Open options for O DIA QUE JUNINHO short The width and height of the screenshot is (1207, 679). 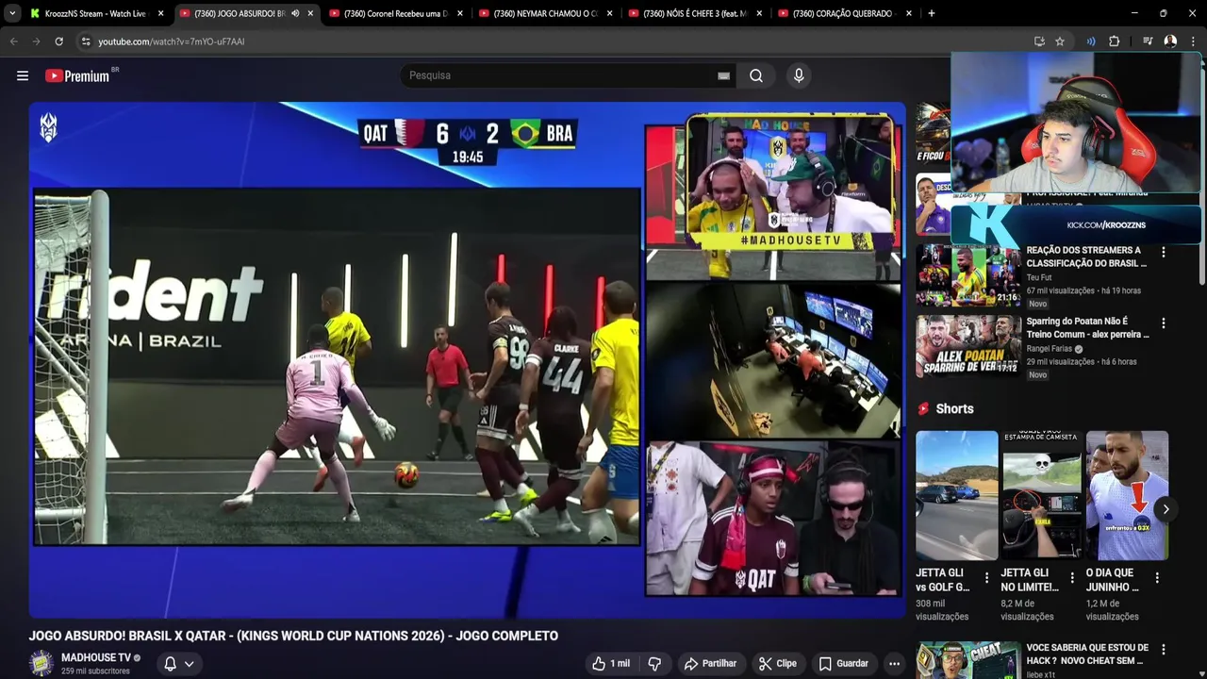click(1157, 578)
